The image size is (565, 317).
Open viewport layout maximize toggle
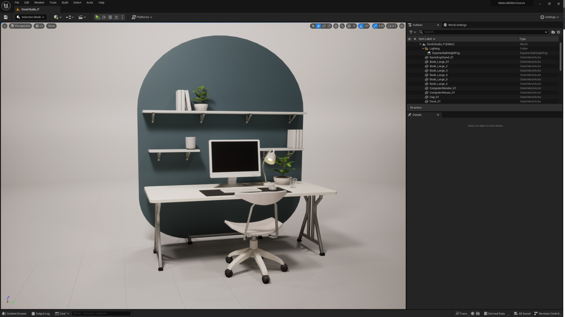pyautogui.click(x=402, y=26)
